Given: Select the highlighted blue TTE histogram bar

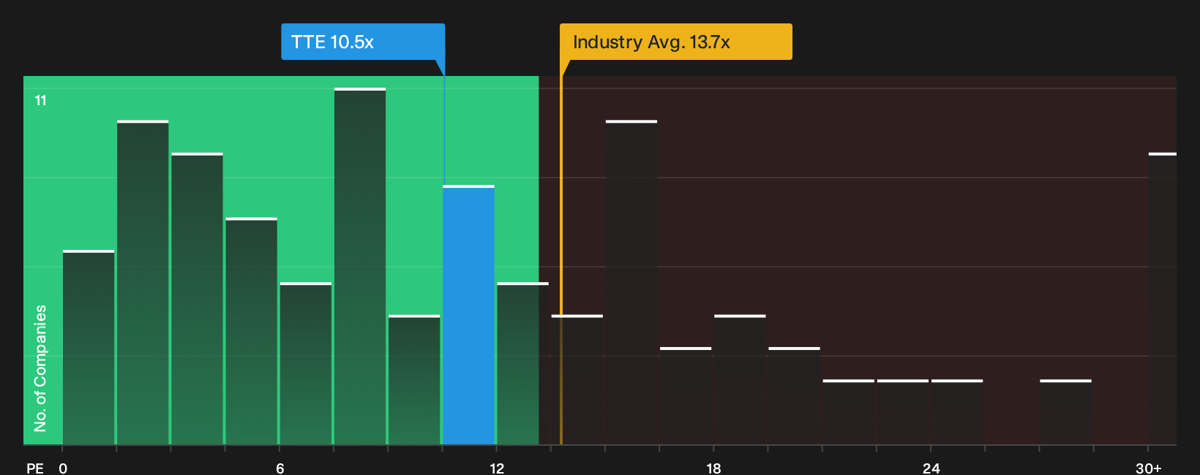Looking at the screenshot, I should (x=468, y=315).
